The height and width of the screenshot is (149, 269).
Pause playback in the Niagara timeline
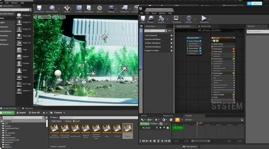pos(158,141)
